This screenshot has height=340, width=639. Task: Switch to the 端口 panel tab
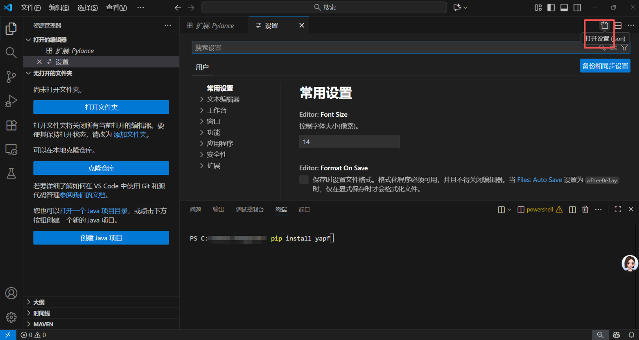pos(304,210)
